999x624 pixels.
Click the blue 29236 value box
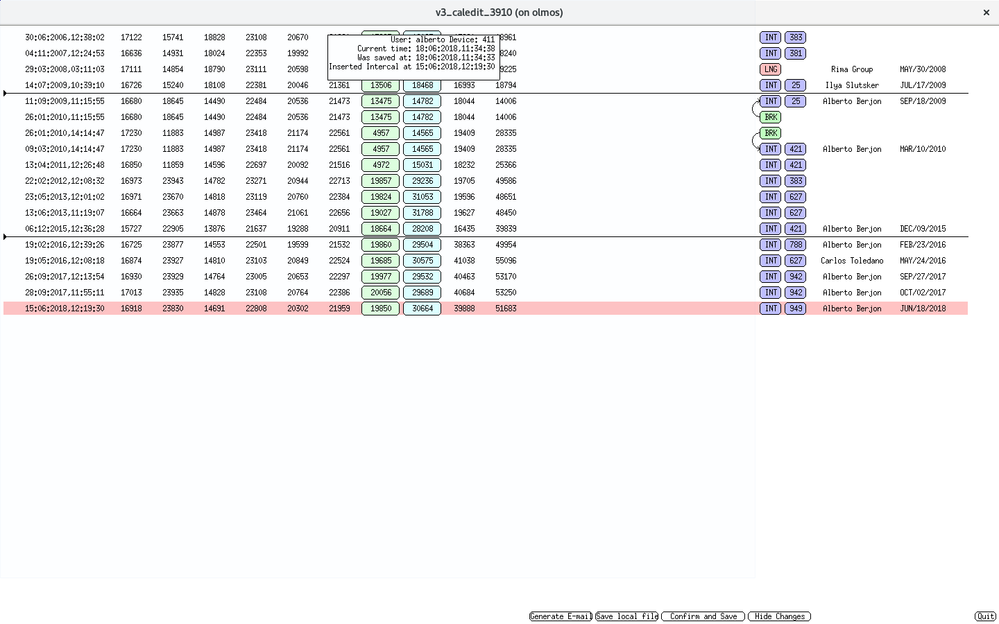[422, 181]
